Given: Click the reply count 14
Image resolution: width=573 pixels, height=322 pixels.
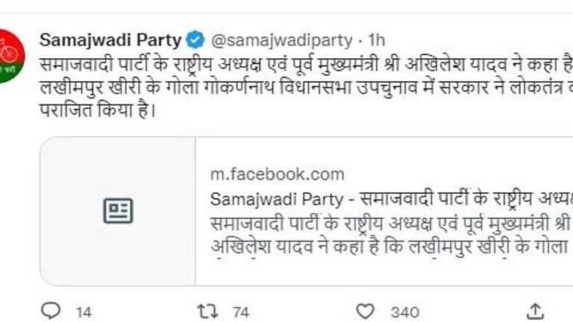Looking at the screenshot, I should (84, 312).
